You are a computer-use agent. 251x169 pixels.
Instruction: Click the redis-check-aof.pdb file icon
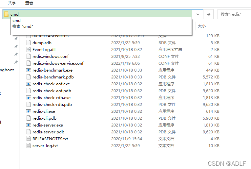tap(29, 91)
